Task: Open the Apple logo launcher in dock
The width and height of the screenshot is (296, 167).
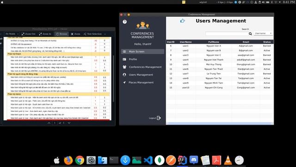Action: 57,161
